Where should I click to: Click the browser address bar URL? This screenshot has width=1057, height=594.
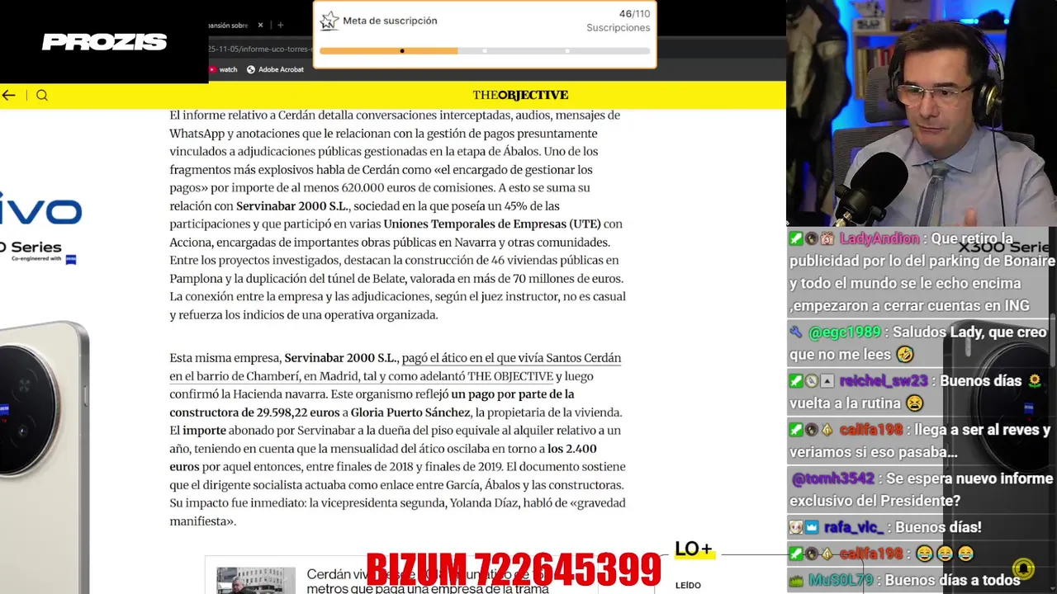260,48
